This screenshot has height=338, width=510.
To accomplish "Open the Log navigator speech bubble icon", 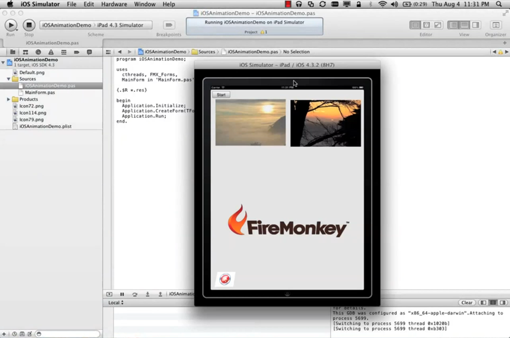I will (89, 52).
